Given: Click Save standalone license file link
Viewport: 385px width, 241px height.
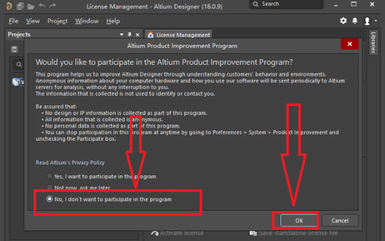Looking at the screenshot, I should 294,233.
